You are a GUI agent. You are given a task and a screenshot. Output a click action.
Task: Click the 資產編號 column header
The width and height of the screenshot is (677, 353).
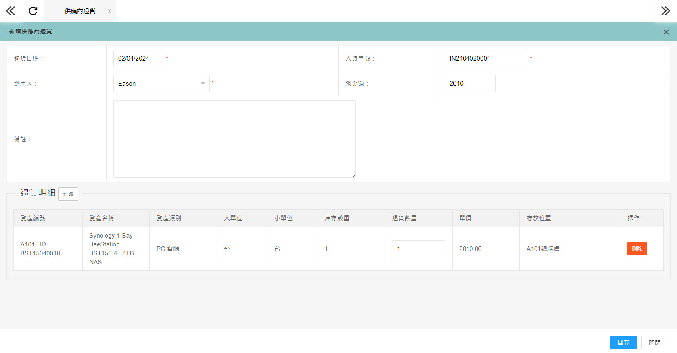pyautogui.click(x=33, y=218)
